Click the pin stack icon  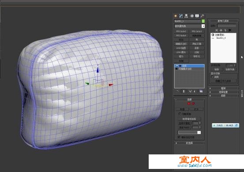click(x=177, y=91)
